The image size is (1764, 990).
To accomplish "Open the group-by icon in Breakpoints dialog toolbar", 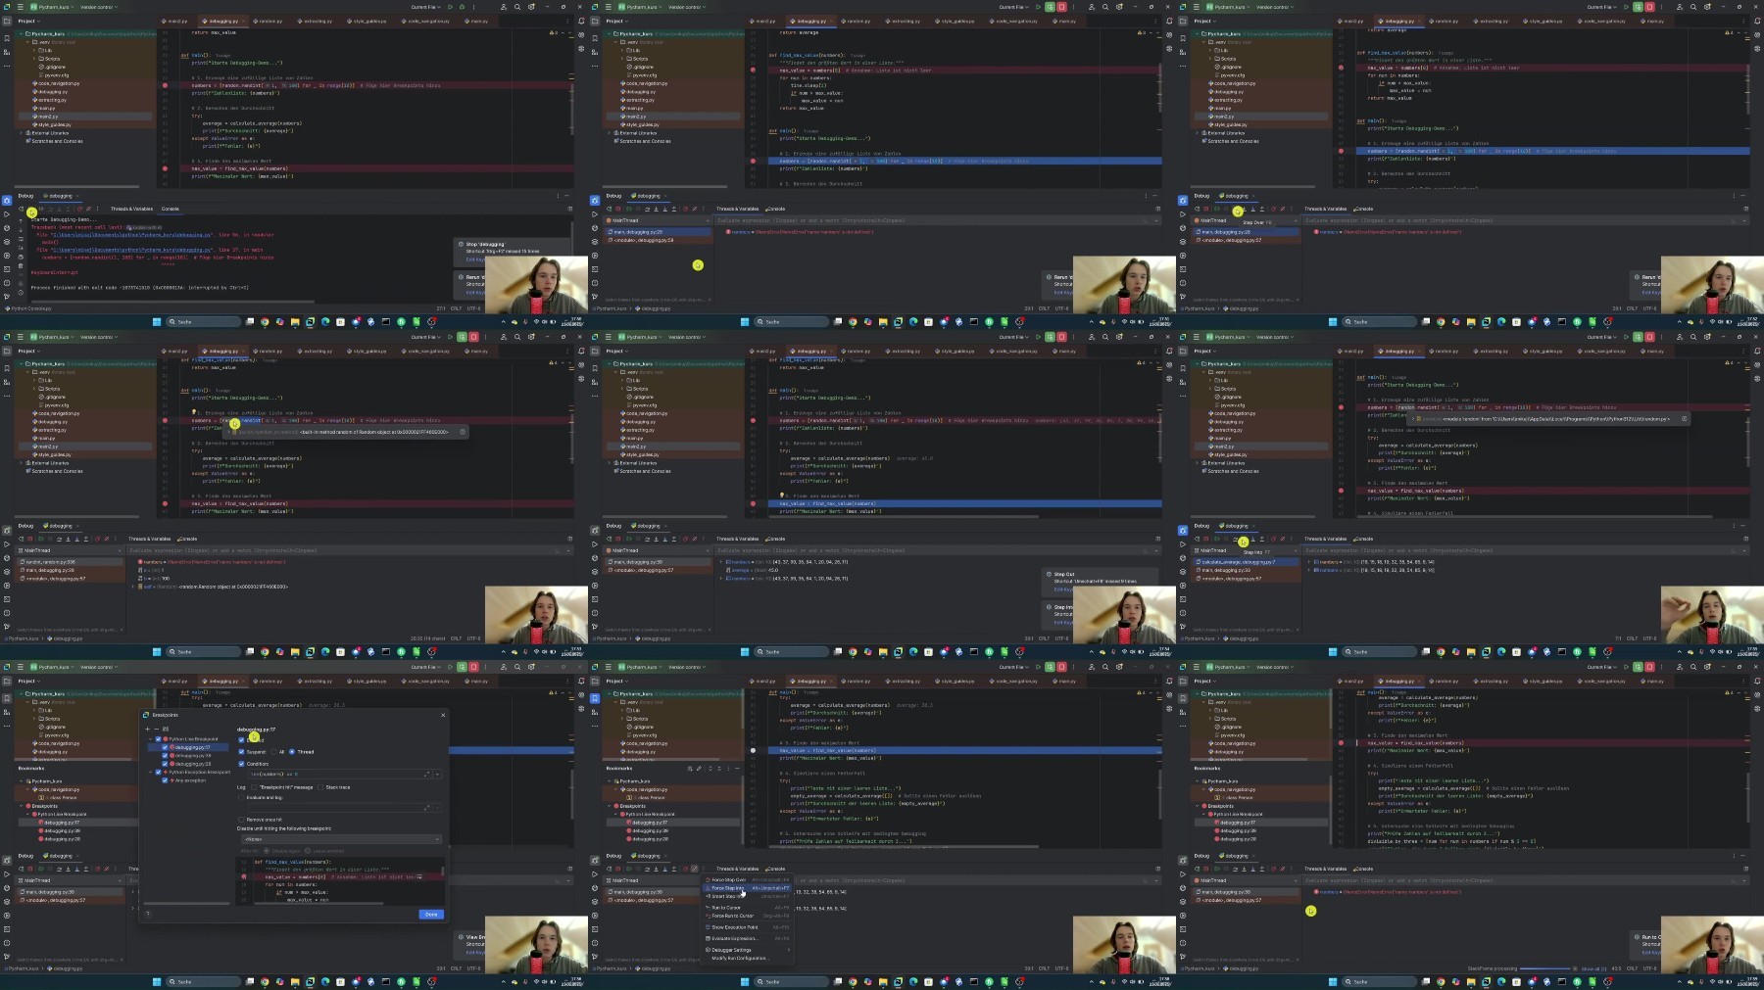I will pos(166,729).
